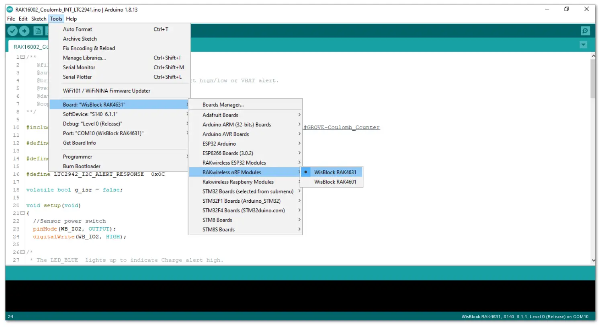Expand RAKwireless ESP32 Modules submenu
The width and height of the screenshot is (606, 327).
[x=245, y=163]
